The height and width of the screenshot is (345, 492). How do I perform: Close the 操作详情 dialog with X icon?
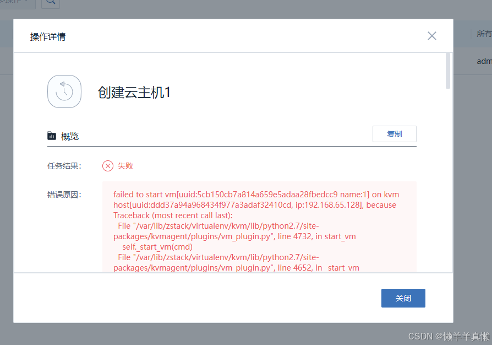(432, 36)
